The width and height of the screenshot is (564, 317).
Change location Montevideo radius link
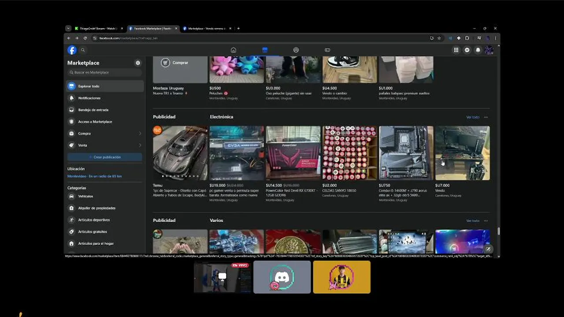point(94,176)
